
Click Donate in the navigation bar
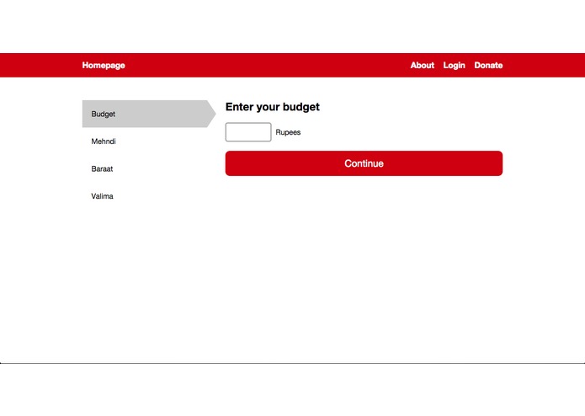pos(488,66)
